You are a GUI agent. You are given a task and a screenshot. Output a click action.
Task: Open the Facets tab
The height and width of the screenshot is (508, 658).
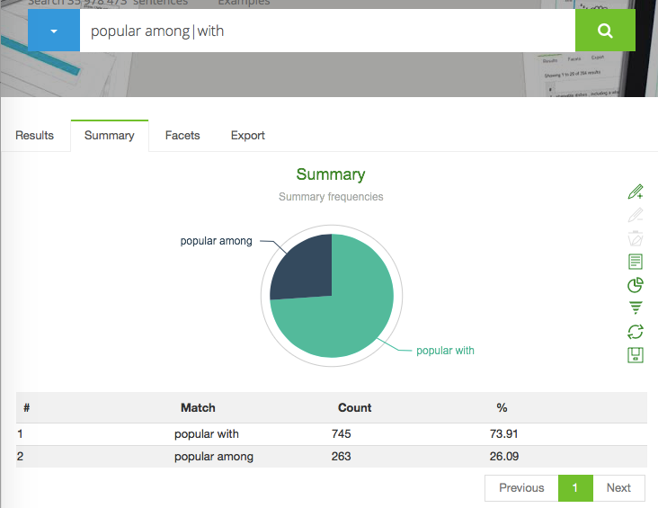tap(182, 136)
